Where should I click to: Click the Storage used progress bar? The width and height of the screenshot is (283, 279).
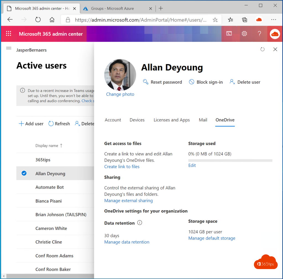coord(230,160)
